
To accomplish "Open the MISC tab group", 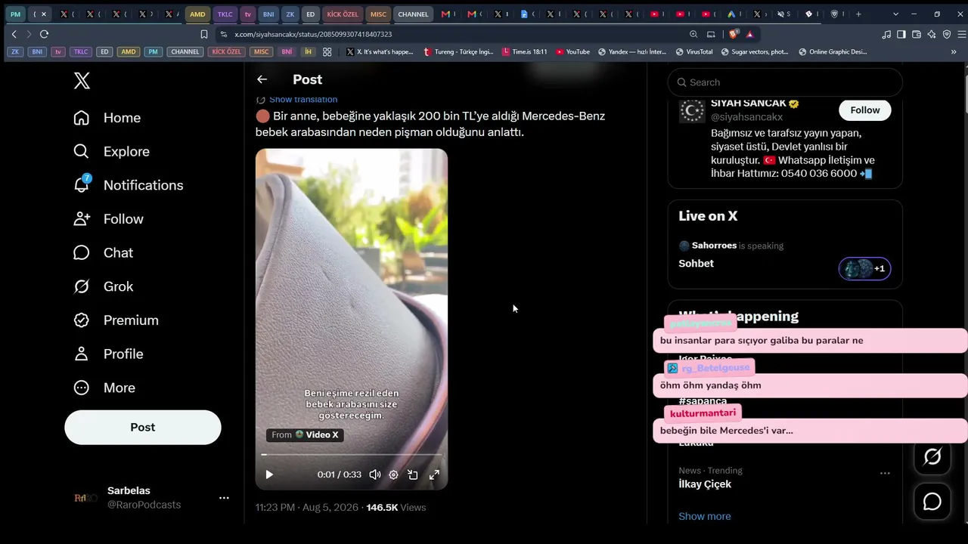I will pos(378,14).
